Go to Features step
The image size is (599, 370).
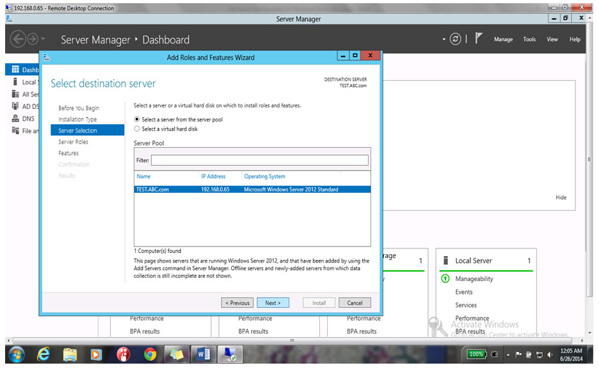coord(68,153)
